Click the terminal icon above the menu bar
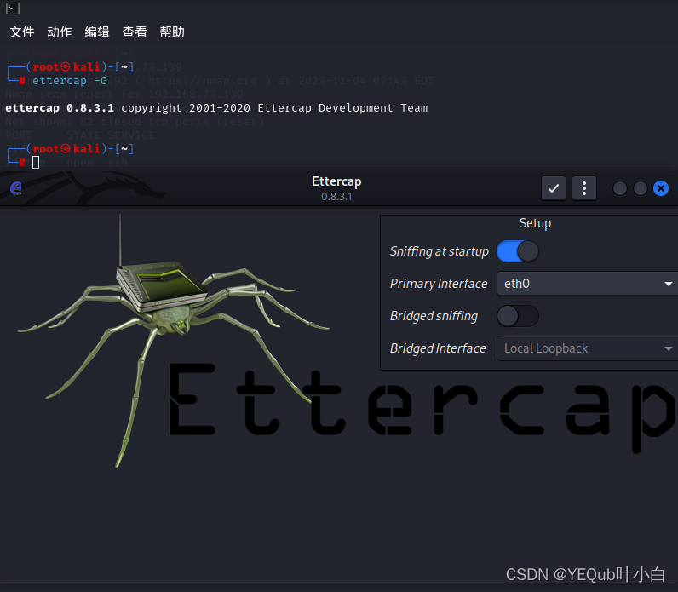This screenshot has height=592, width=678. tap(13, 9)
